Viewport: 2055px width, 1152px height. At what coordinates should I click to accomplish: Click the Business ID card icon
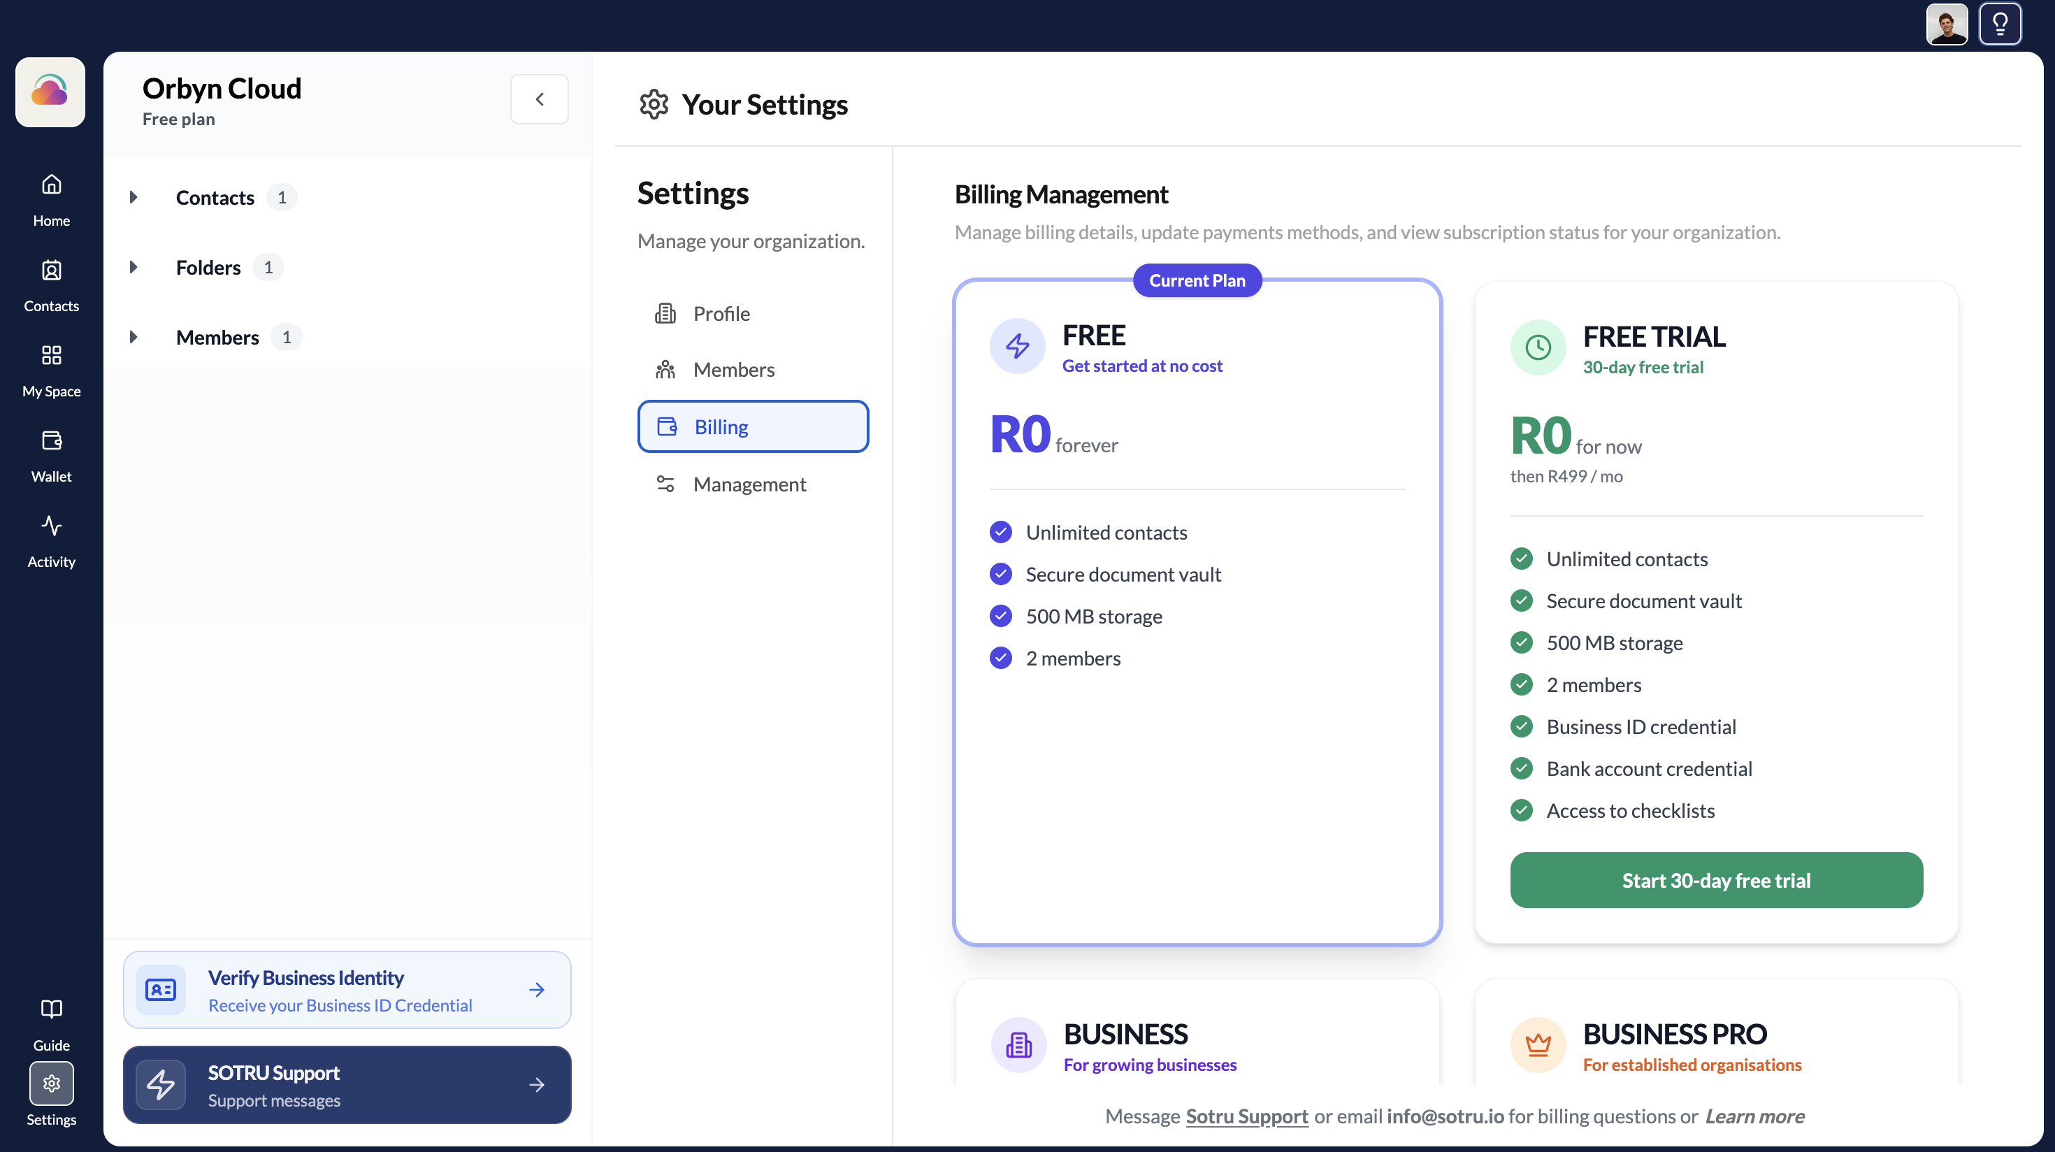coord(160,989)
